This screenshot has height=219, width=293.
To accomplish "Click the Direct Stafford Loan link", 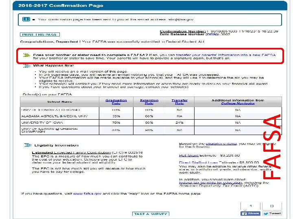I will click(x=199, y=162).
